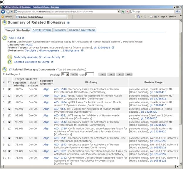Uncheck the checkbox for row 2 AID 1631

pos(10,96)
